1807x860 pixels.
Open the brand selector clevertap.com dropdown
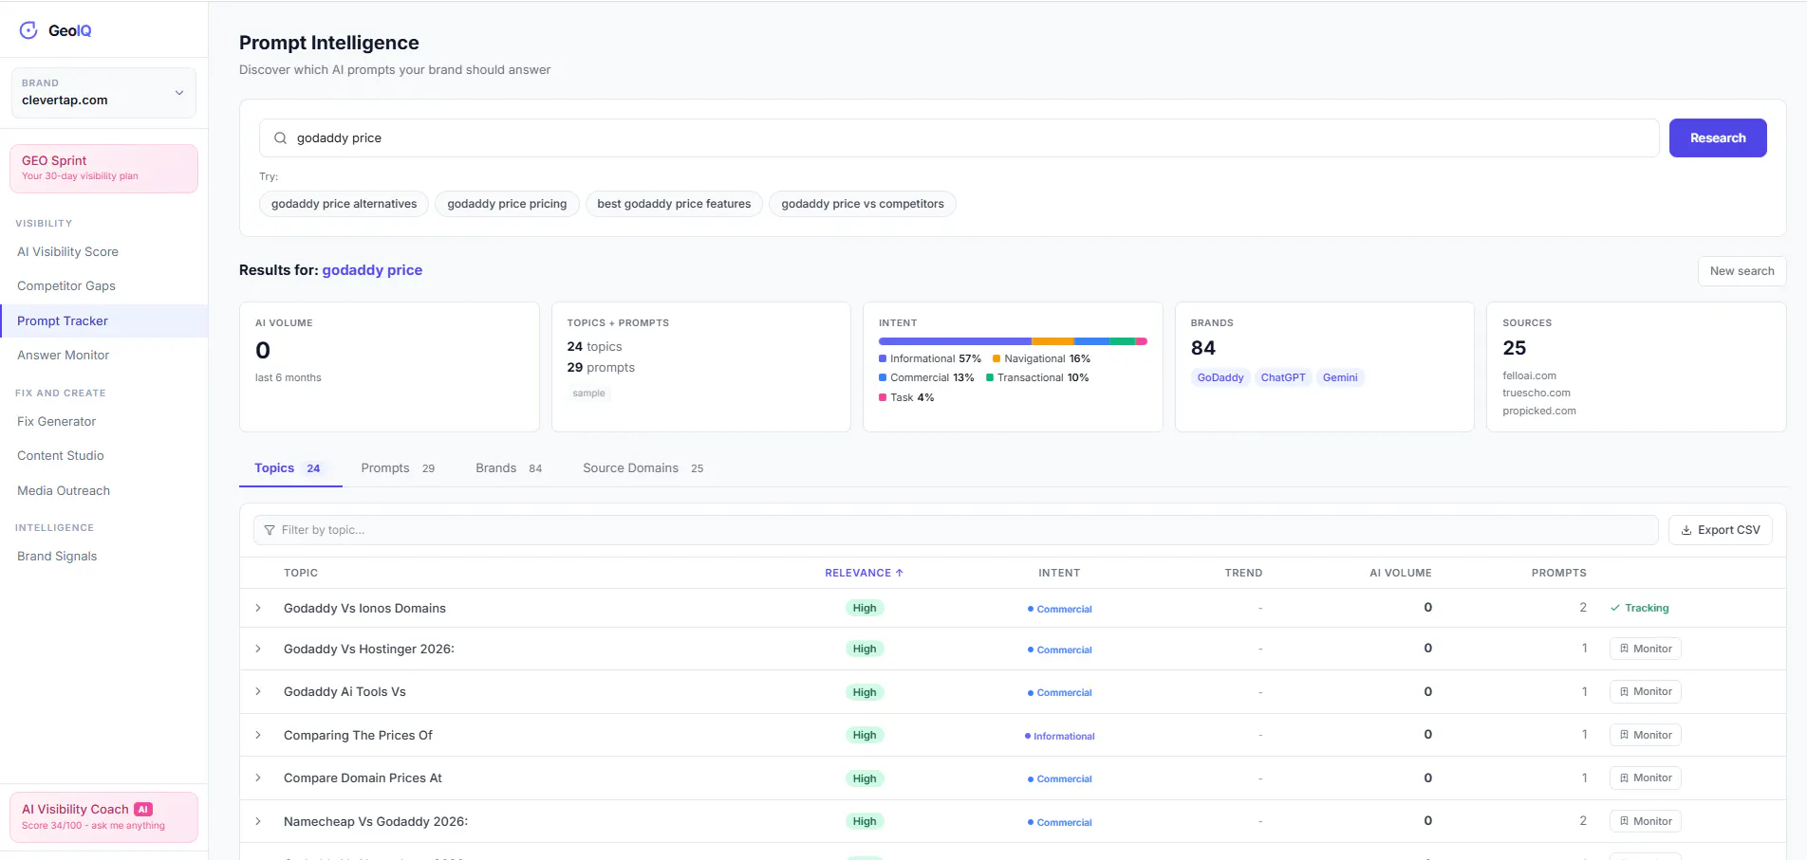click(103, 93)
